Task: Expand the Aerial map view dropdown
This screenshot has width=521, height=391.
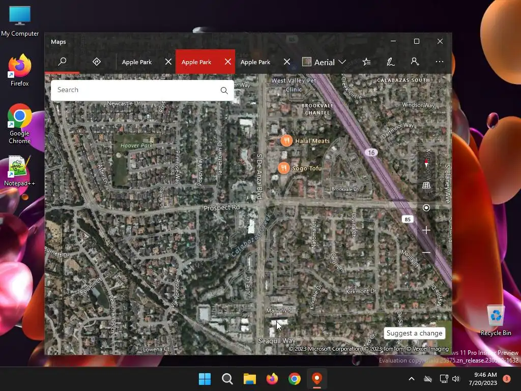Action: [x=324, y=62]
